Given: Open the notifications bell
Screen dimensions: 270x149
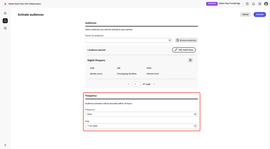Looking at the screenshot, I should click(253, 4).
